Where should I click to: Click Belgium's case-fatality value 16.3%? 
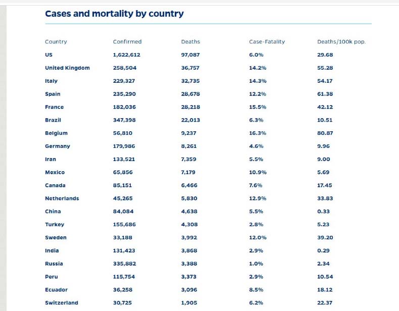258,133
